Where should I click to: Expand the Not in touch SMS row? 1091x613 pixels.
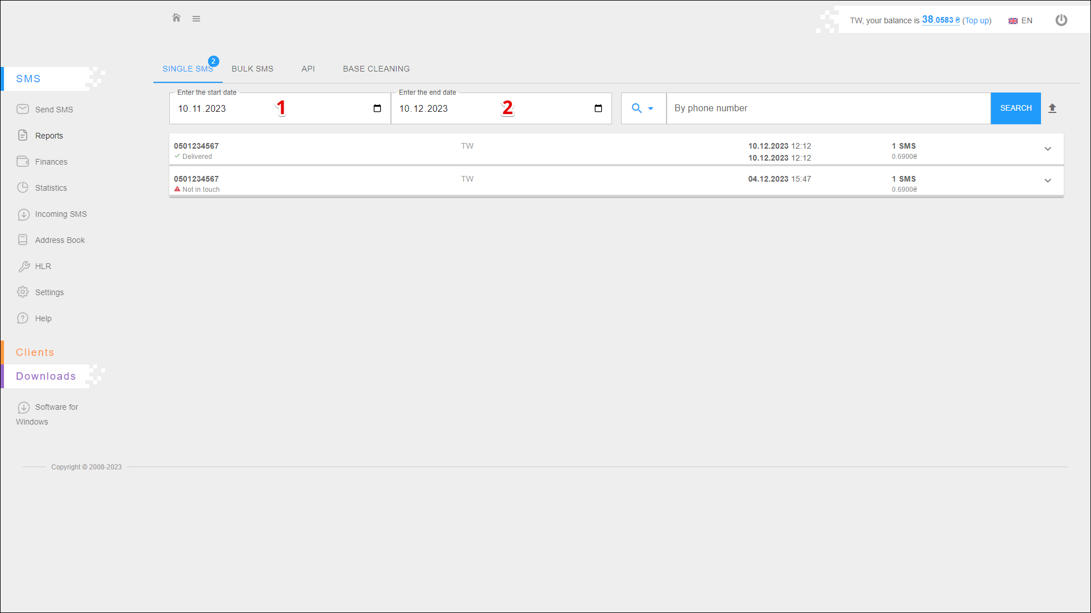click(1047, 180)
